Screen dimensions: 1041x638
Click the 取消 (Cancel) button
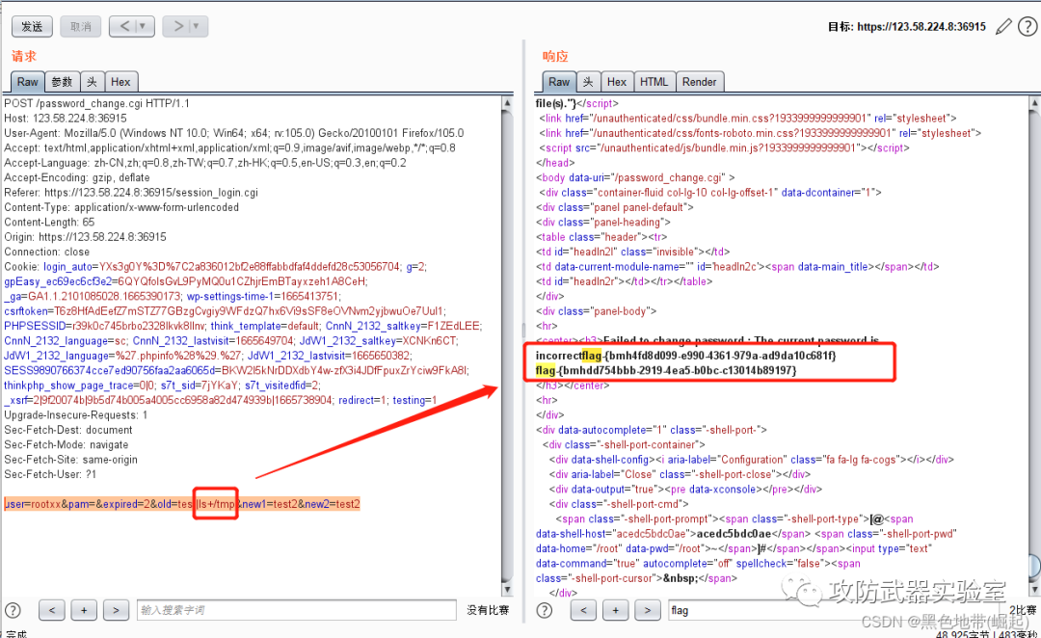(x=80, y=26)
